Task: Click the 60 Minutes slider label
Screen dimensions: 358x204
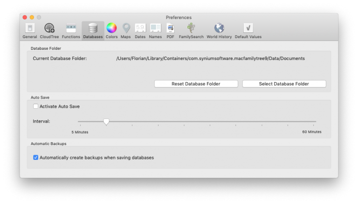Action: tap(312, 132)
